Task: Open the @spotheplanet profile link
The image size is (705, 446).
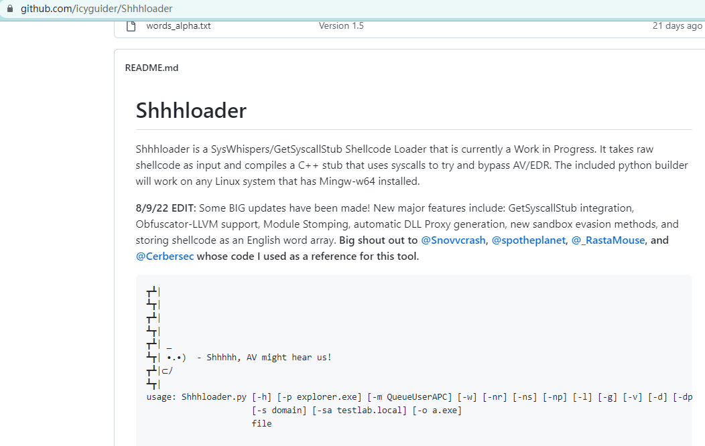Action: [528, 240]
